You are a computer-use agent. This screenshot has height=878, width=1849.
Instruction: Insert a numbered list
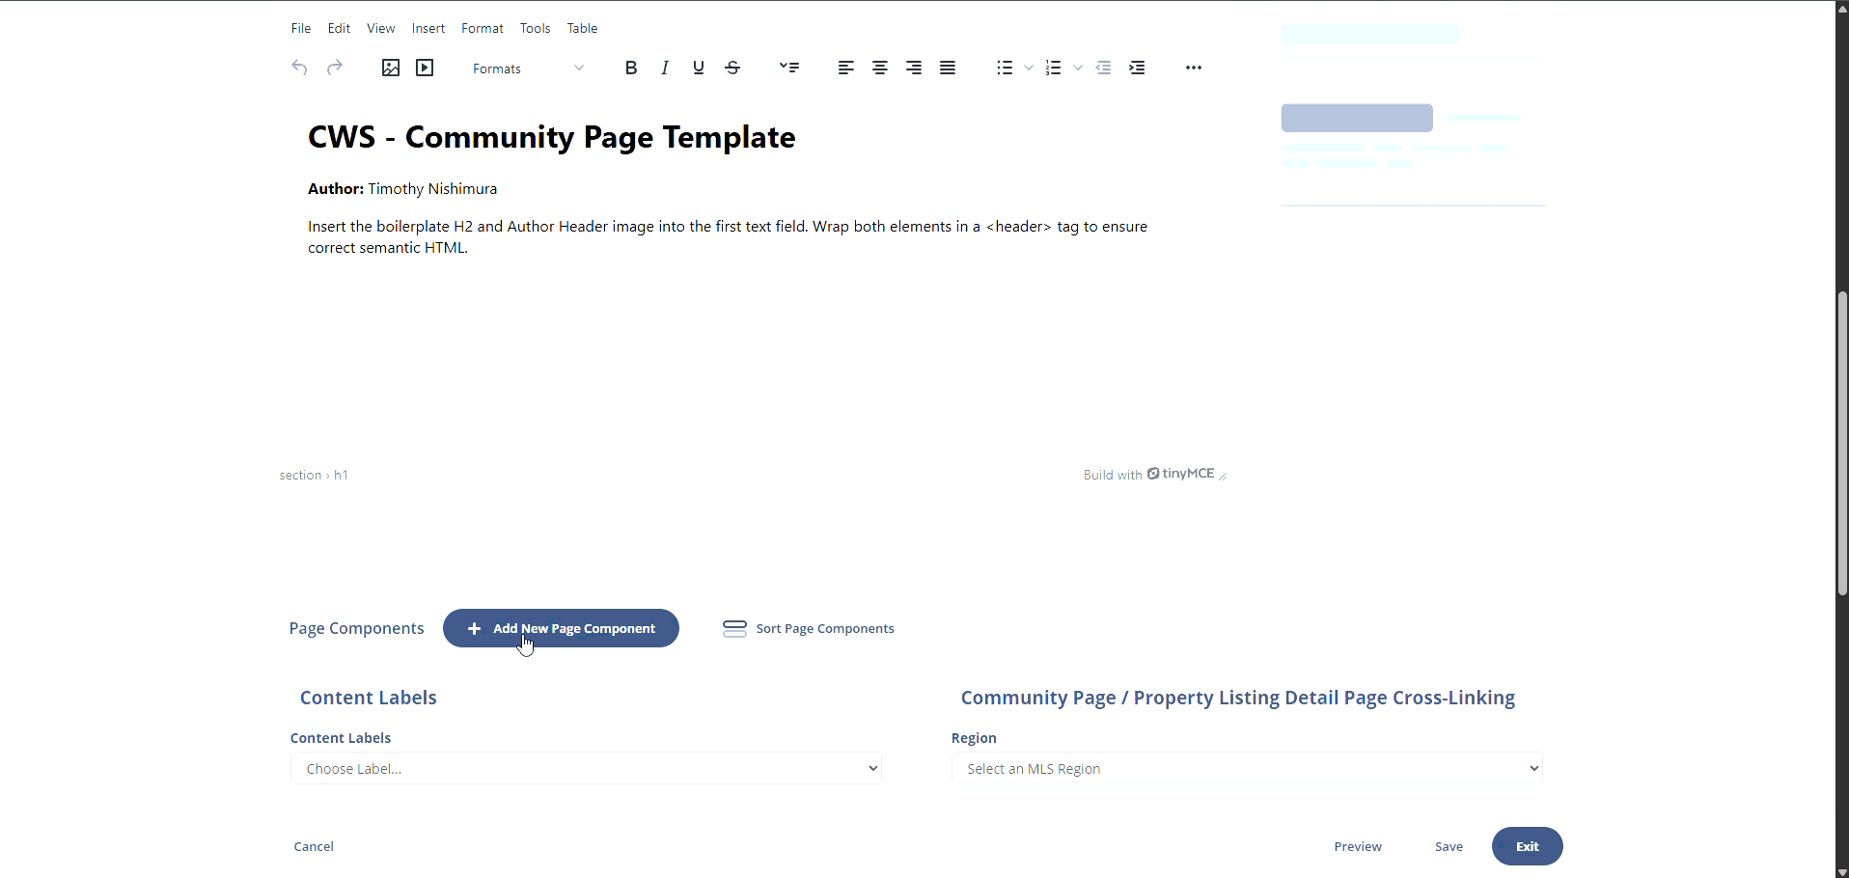point(1054,68)
